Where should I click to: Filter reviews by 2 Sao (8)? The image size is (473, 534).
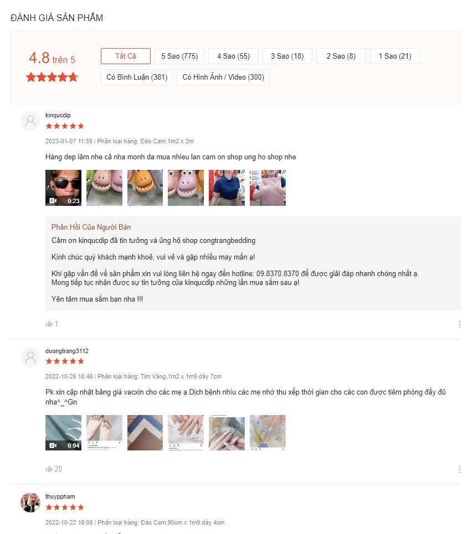[x=341, y=56]
